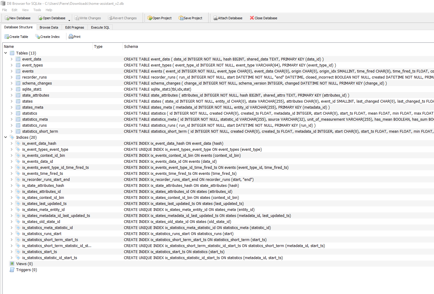Select the ix_states_last_updated_ts index name
The image size is (434, 294).
click(44, 203)
